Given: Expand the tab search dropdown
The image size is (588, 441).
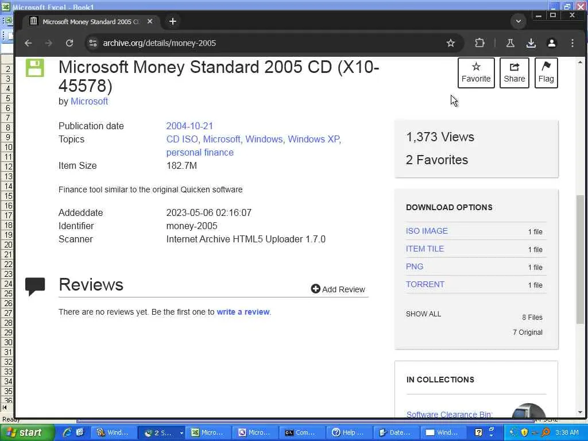Looking at the screenshot, I should click(x=519, y=21).
